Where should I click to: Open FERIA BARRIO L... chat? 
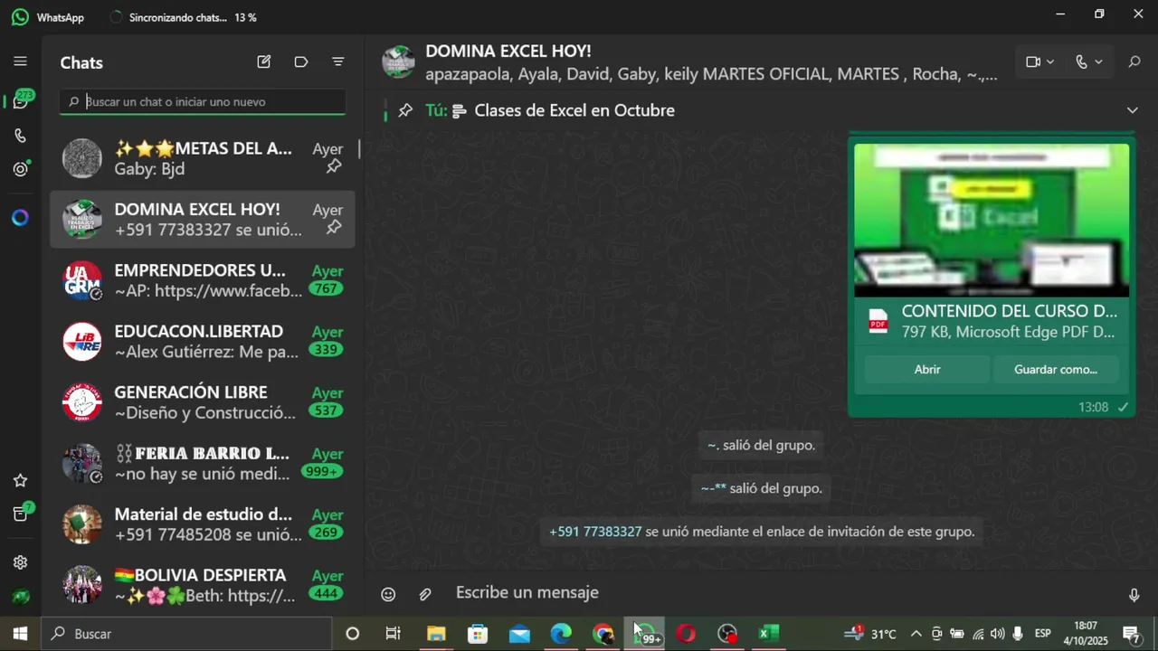[203, 463]
